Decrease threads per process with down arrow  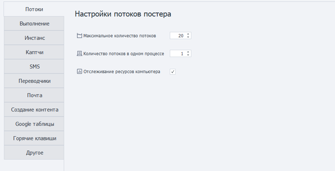pyautogui.click(x=188, y=55)
